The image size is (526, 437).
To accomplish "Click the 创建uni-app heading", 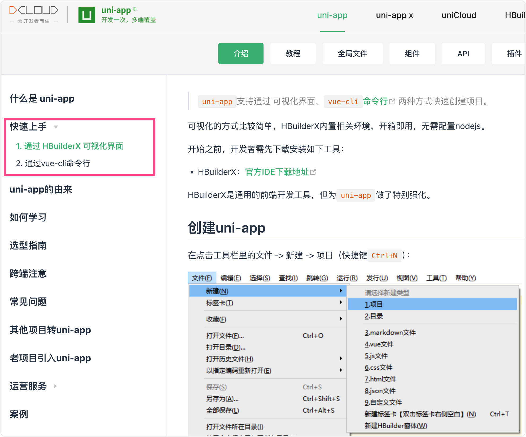I will [x=227, y=228].
